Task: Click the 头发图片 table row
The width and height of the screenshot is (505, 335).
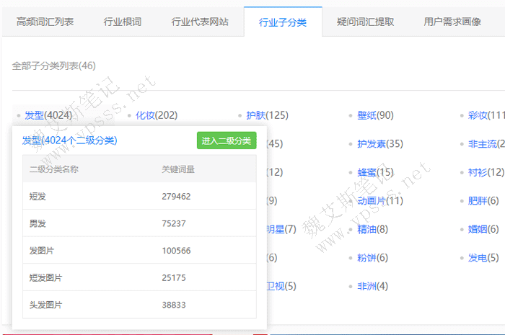Action: coord(46,305)
